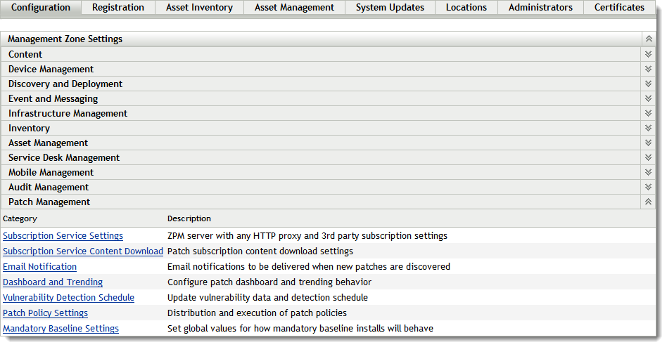Click the Category column header
Image resolution: width=667 pixels, height=347 pixels.
[20, 218]
